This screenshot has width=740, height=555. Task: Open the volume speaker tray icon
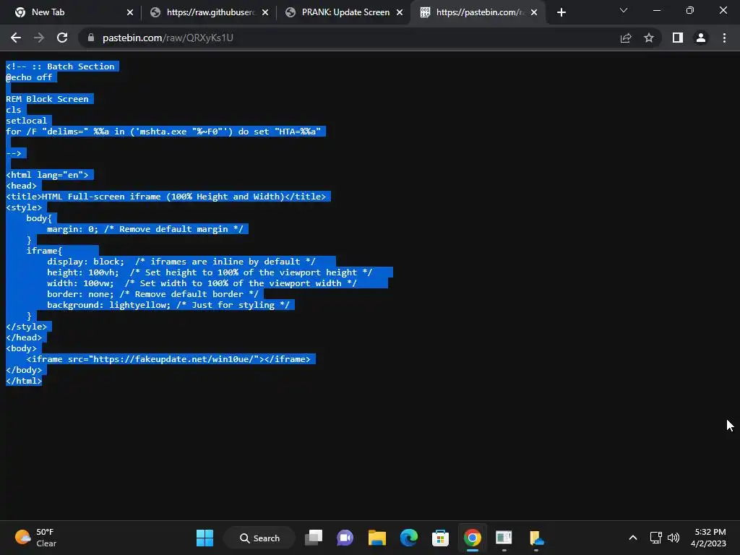[x=674, y=538]
